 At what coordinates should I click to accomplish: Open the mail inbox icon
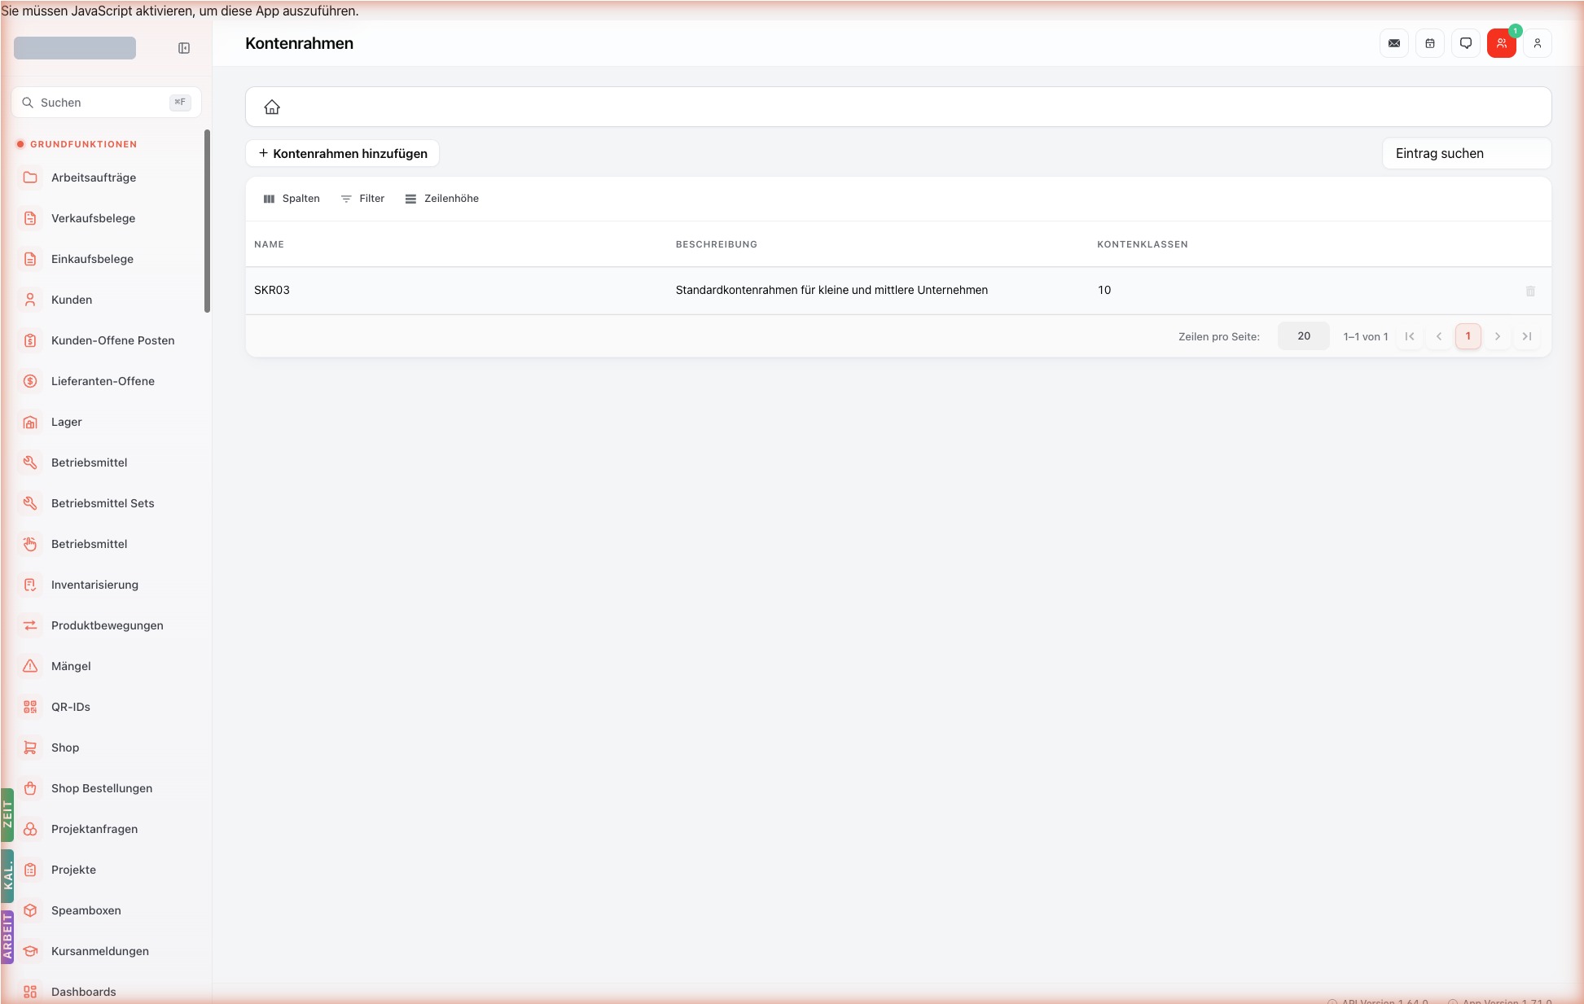(x=1394, y=43)
